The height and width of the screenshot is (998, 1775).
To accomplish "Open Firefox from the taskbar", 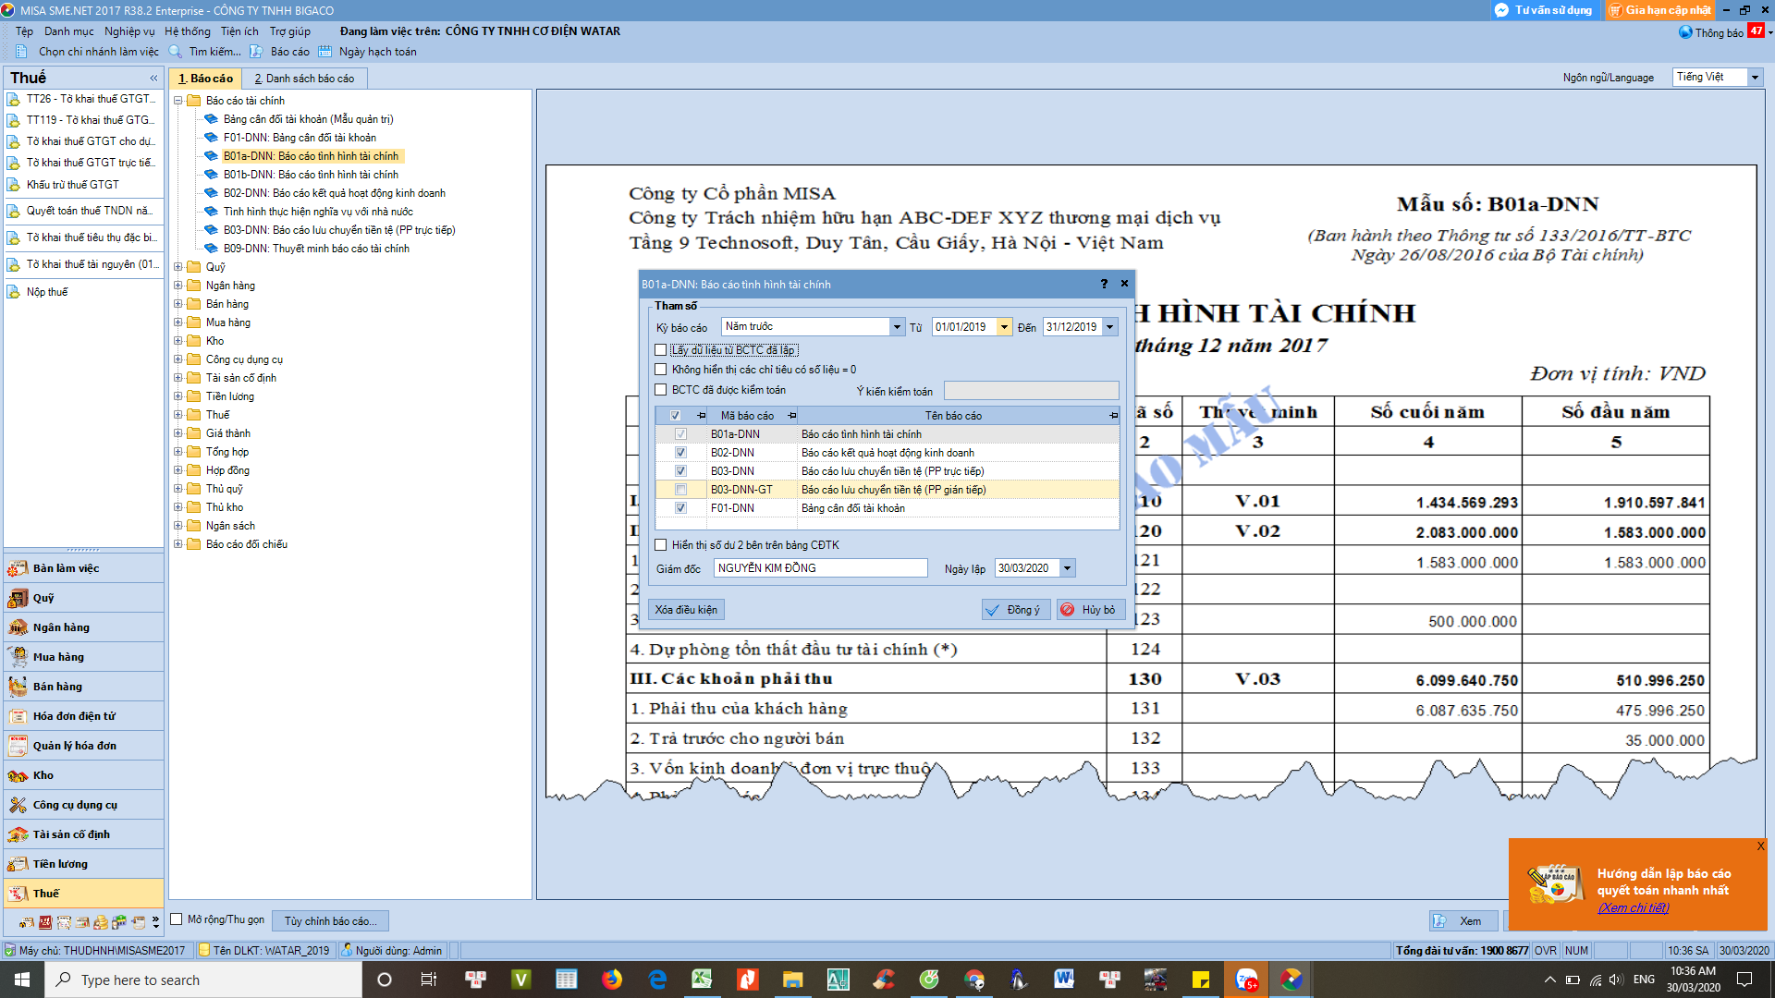I will pos(612,980).
